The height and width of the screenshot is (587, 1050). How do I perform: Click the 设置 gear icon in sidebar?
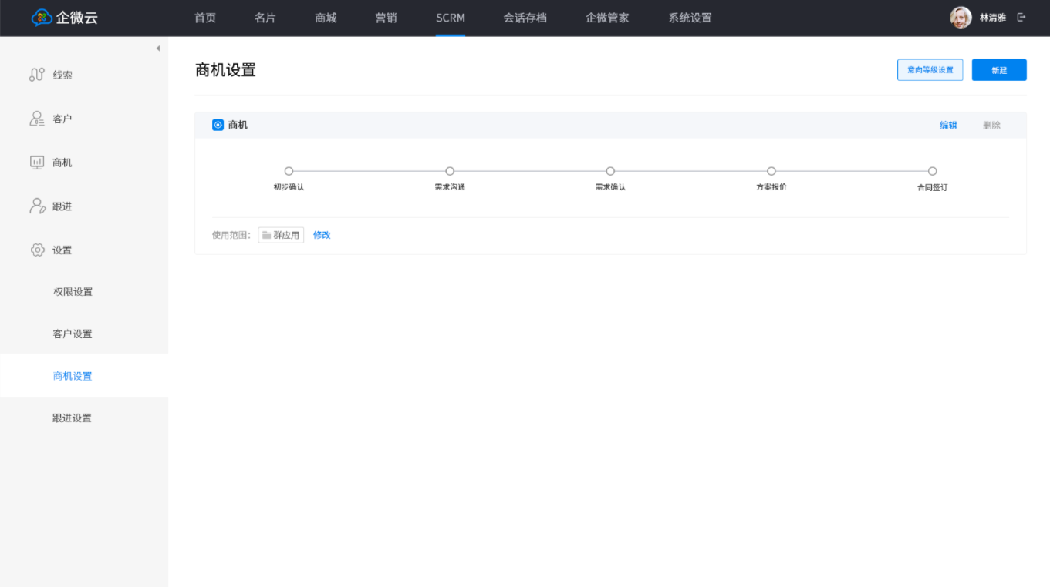click(x=37, y=250)
